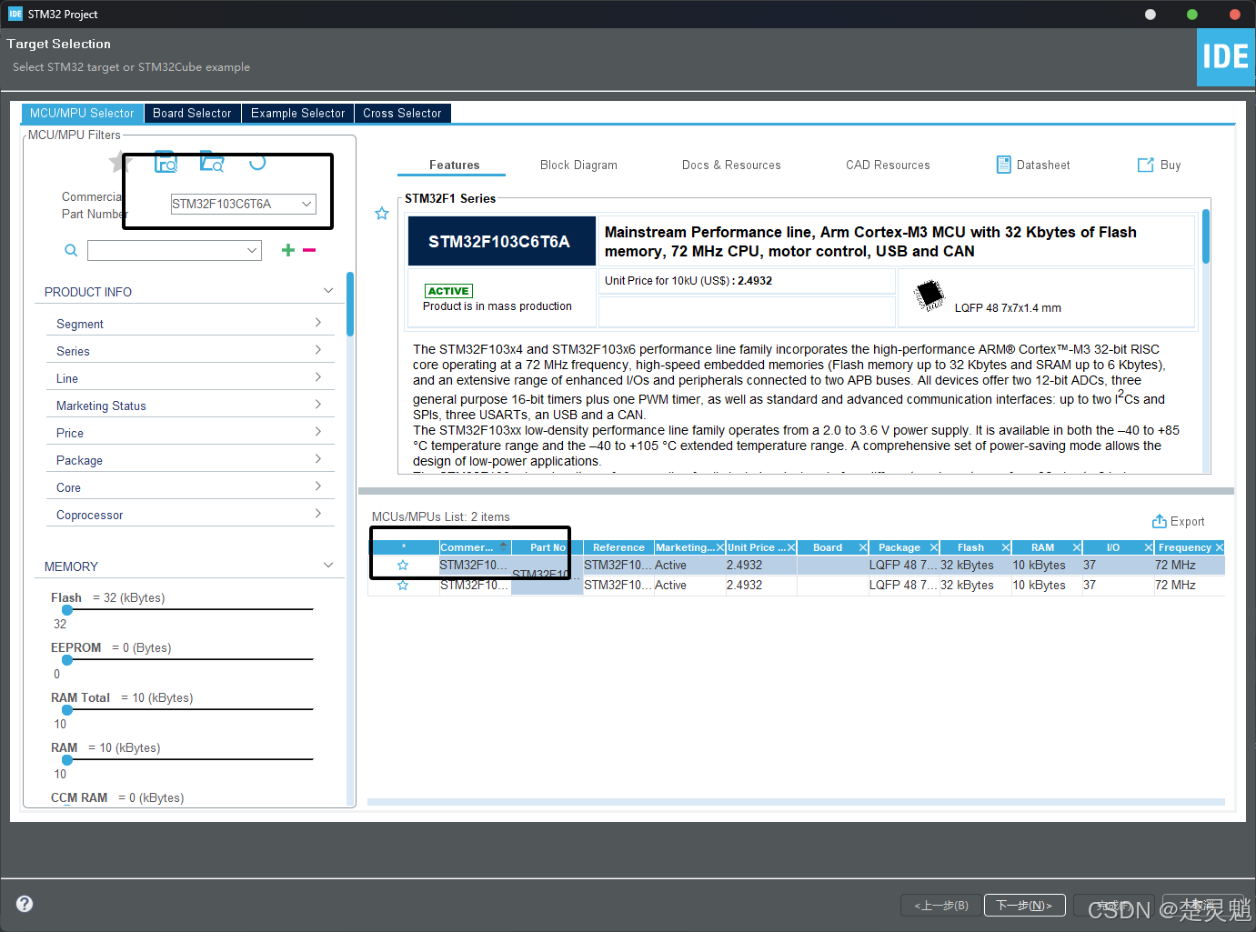1256x932 pixels.
Task: Sort by the Reference column header
Action: (x=618, y=547)
